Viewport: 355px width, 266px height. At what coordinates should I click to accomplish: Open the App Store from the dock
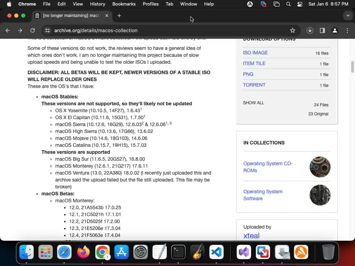(122, 252)
